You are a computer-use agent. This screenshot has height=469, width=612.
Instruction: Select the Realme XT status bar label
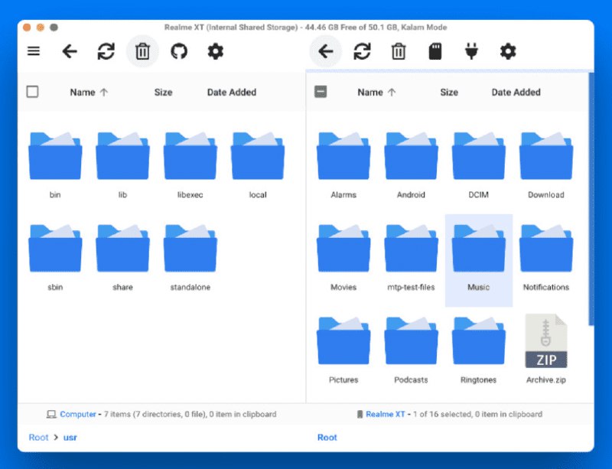point(386,414)
